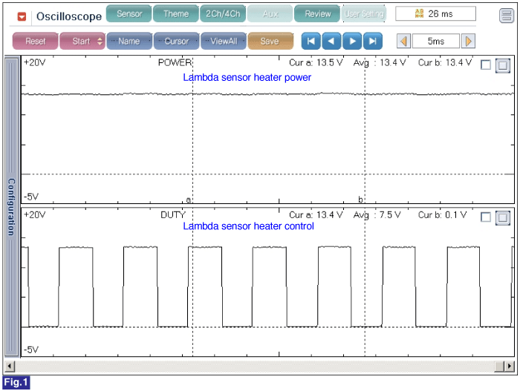Click the Name button
The width and height of the screenshot is (520, 391).
click(129, 41)
